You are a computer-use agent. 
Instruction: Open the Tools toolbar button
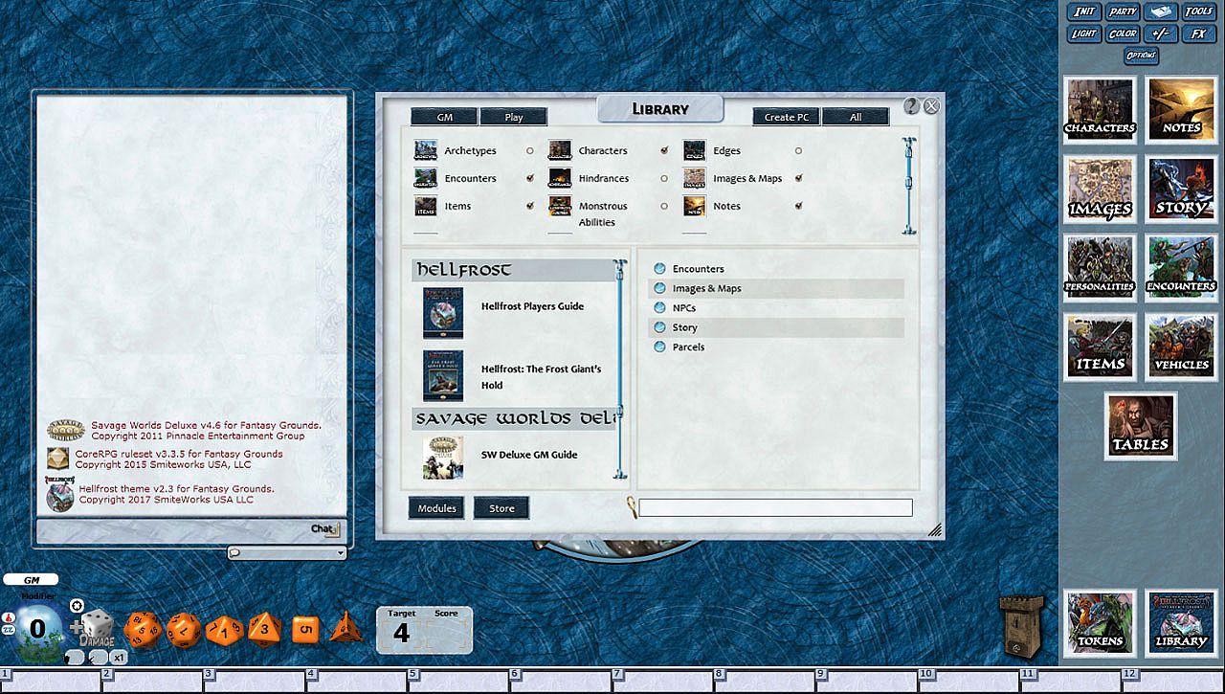pyautogui.click(x=1199, y=12)
